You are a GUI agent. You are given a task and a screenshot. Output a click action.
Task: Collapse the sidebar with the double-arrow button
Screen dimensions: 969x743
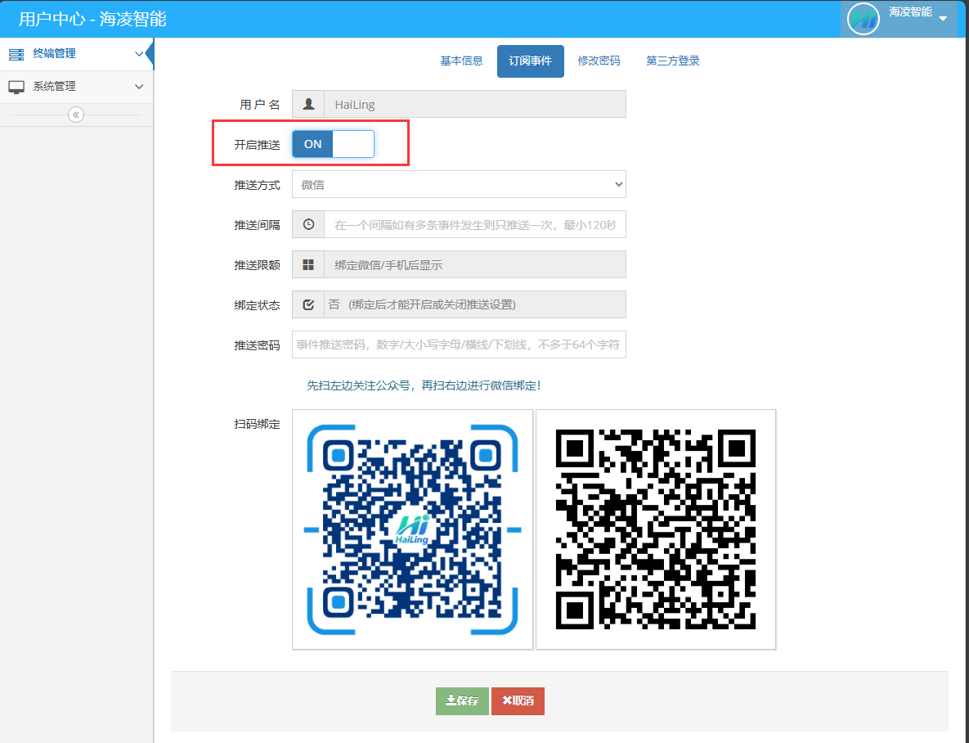pos(76,115)
